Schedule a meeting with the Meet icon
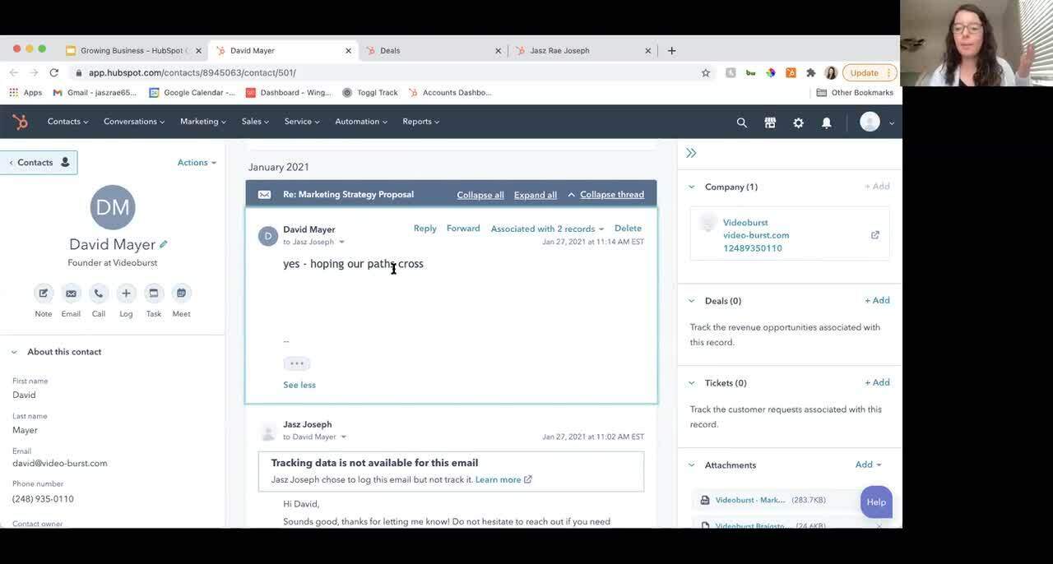The width and height of the screenshot is (1053, 564). pos(181,294)
